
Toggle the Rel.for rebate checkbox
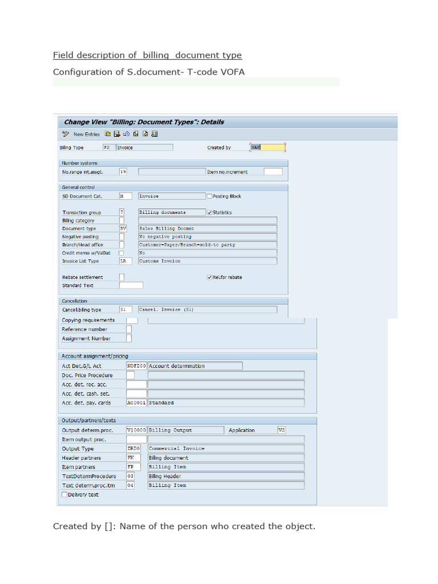point(209,277)
